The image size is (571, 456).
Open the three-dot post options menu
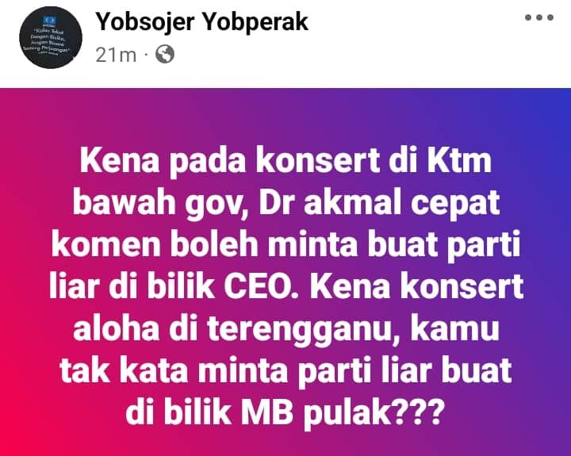(x=539, y=17)
